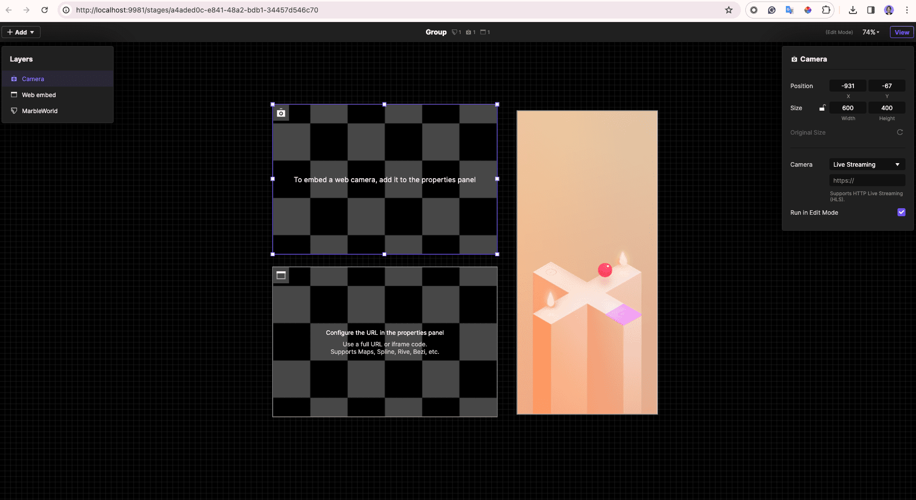This screenshot has width=916, height=500.
Task: Disable the Run in Edit Mode checkbox
Action: point(901,212)
